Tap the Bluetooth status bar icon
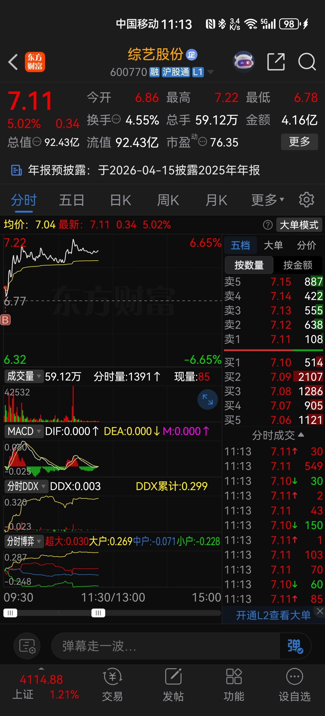 pos(222,24)
